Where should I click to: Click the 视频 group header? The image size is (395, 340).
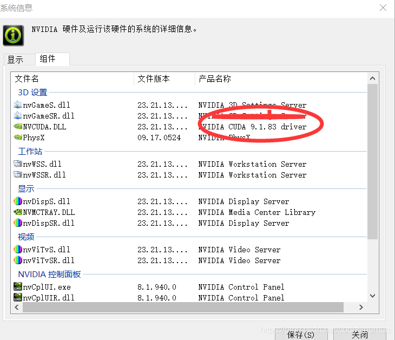coord(26,237)
